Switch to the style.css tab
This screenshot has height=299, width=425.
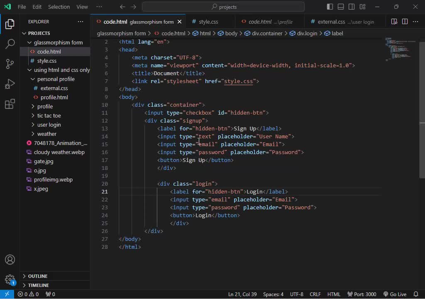208,22
